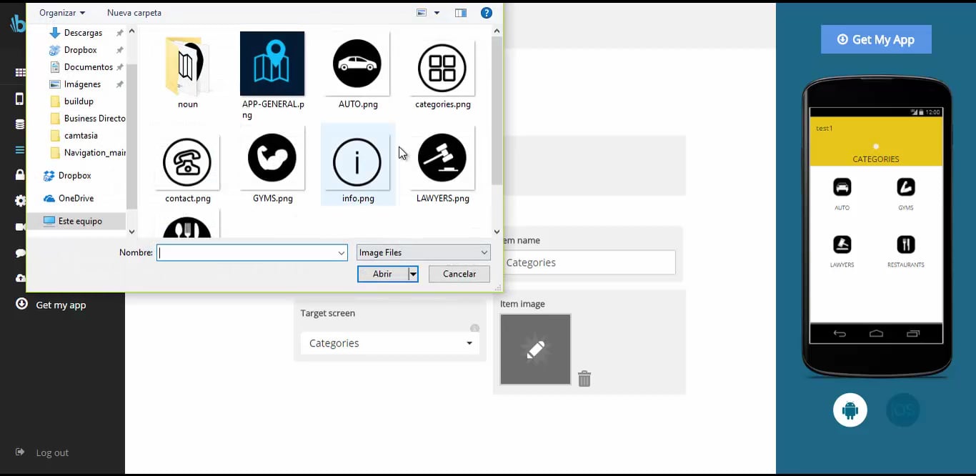Tap phone preview back button

[x=840, y=334]
